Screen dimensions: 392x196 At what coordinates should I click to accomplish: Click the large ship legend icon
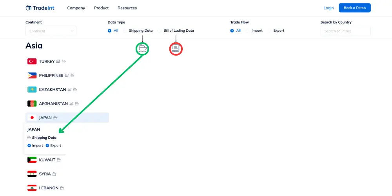pos(142,49)
